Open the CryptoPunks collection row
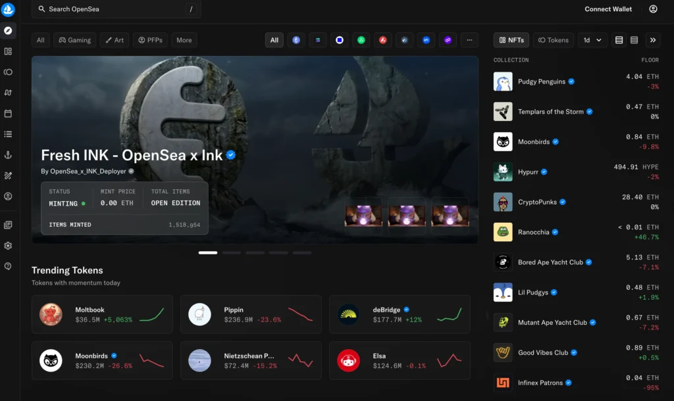 [x=576, y=202]
